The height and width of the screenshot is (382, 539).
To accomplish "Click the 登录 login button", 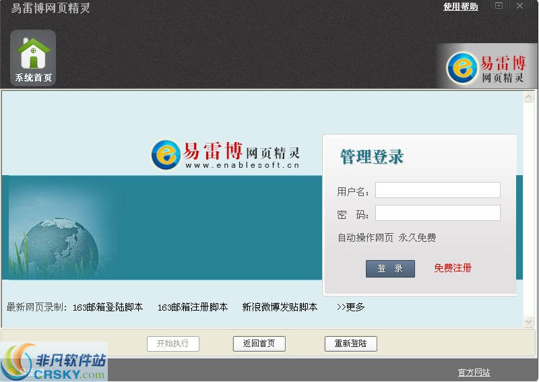I will click(x=390, y=269).
